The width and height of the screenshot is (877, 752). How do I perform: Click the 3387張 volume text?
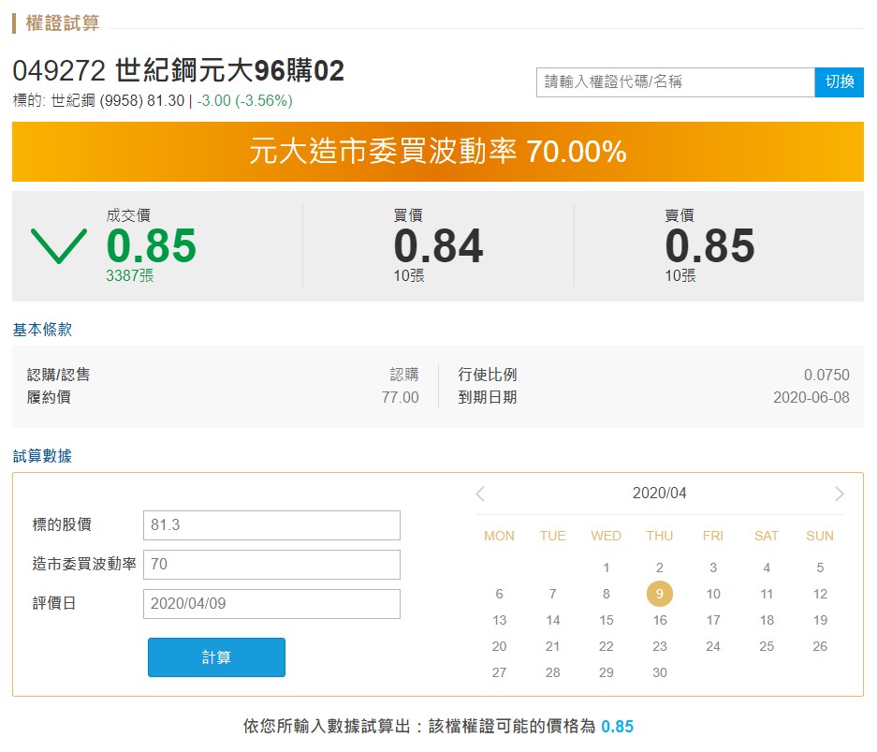pyautogui.click(x=130, y=275)
